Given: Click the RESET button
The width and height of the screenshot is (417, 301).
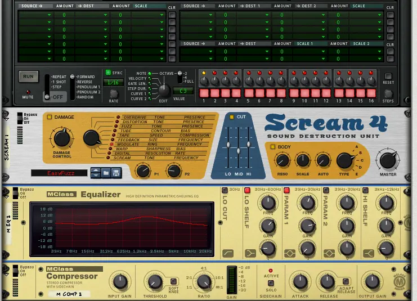Looking at the screenshot, I should pos(388,77).
